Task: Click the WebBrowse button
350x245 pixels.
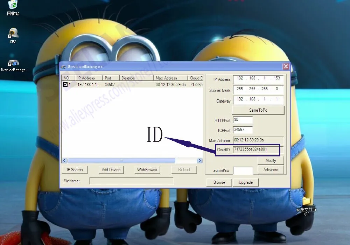Action: coord(147,170)
